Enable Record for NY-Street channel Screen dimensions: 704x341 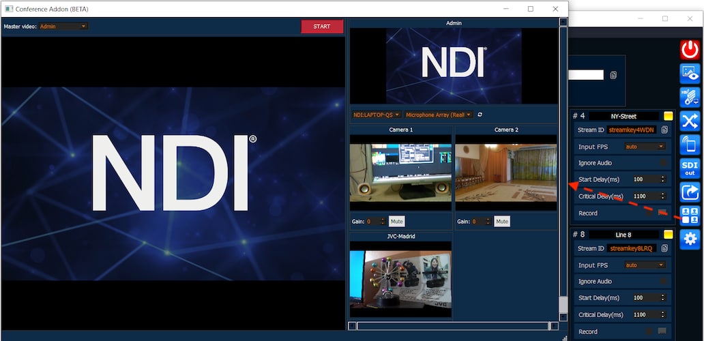662,213
